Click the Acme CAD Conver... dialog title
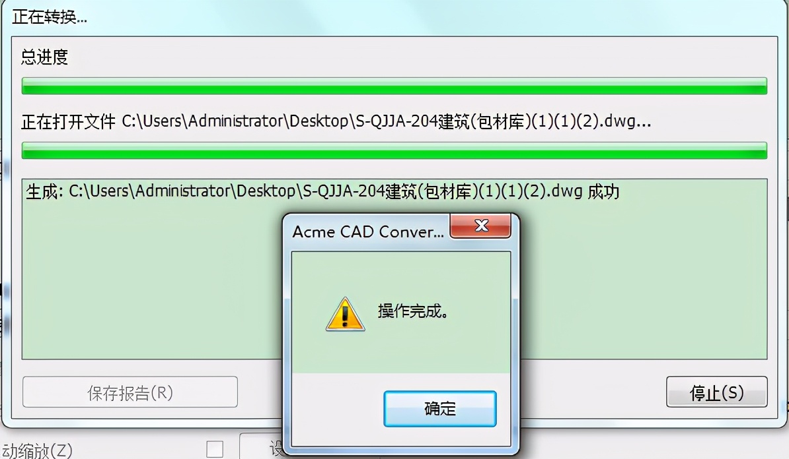Image resolution: width=789 pixels, height=459 pixels. [368, 231]
